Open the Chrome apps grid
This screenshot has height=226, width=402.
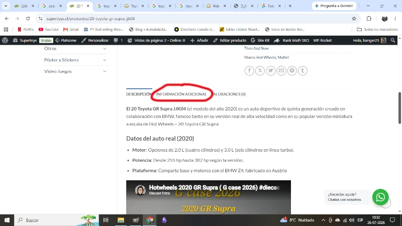(x=6, y=30)
